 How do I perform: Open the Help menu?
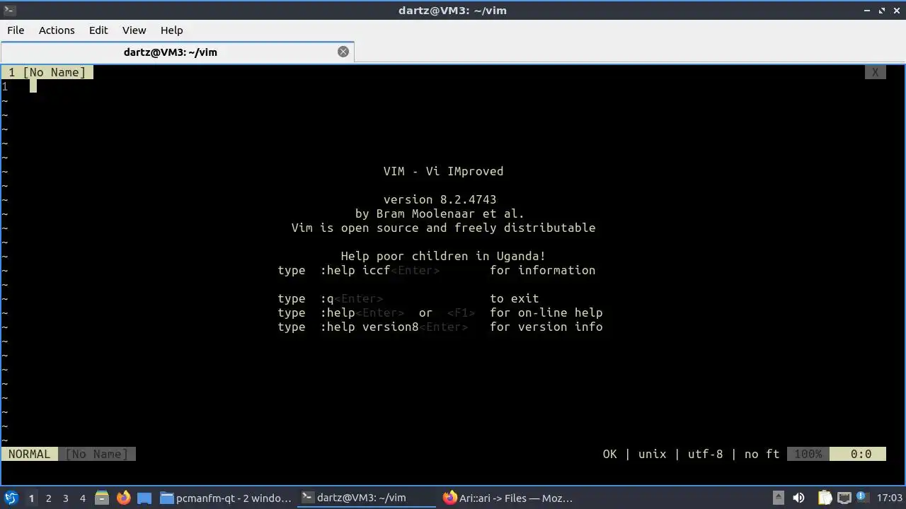tap(171, 30)
